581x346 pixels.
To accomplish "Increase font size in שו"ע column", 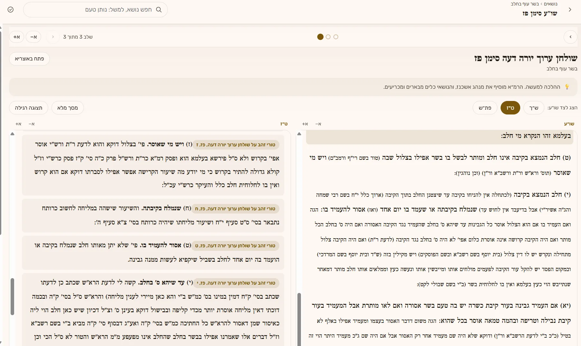I will pos(305,124).
